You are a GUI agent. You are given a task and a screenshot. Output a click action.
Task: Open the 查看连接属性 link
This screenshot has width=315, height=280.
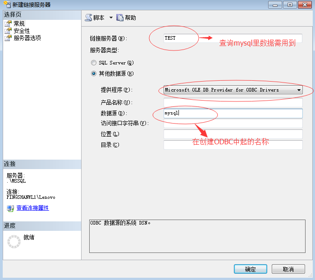pos(33,208)
